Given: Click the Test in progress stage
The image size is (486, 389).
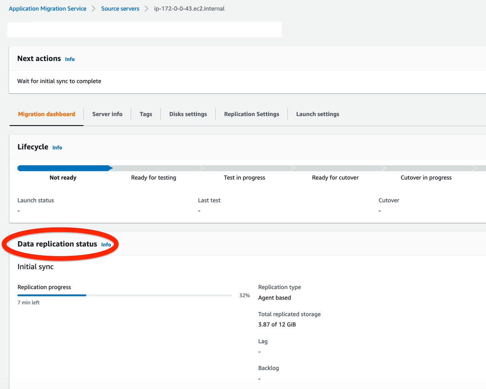Looking at the screenshot, I should point(245,177).
